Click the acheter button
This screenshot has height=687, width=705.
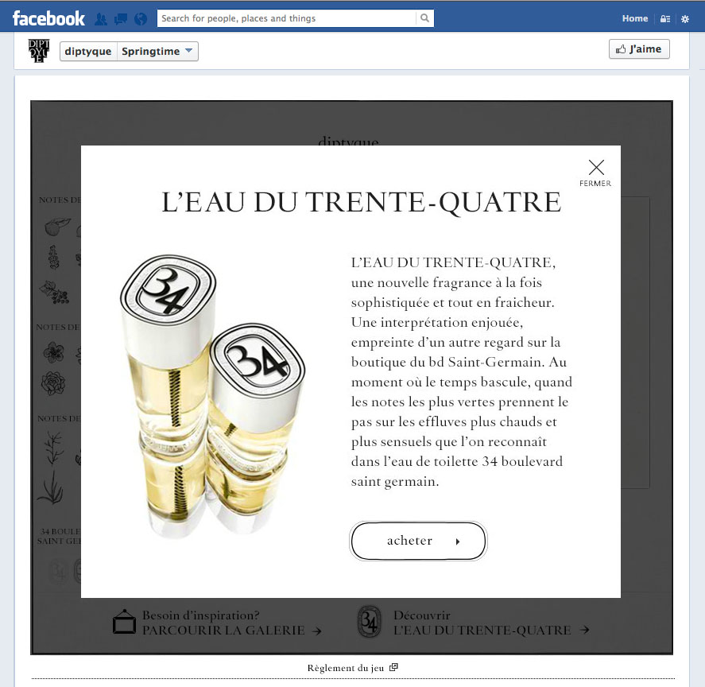coord(418,541)
